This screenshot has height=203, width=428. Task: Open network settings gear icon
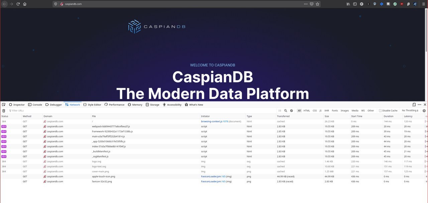click(x=424, y=111)
